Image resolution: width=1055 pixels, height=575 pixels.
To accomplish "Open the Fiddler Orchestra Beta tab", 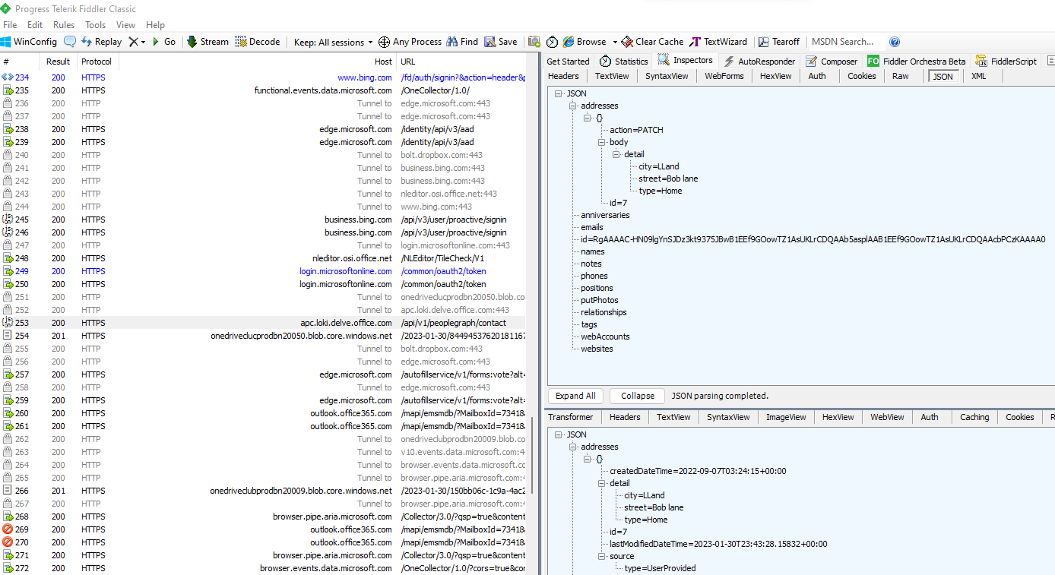I will pyautogui.click(x=917, y=62).
